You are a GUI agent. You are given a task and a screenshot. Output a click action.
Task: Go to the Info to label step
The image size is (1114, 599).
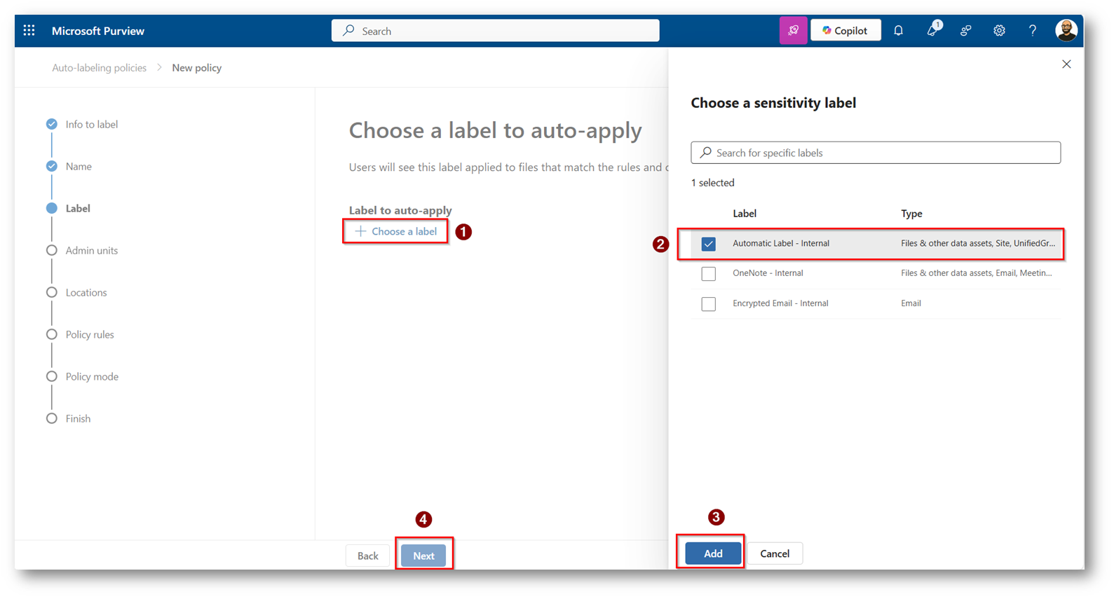point(91,125)
